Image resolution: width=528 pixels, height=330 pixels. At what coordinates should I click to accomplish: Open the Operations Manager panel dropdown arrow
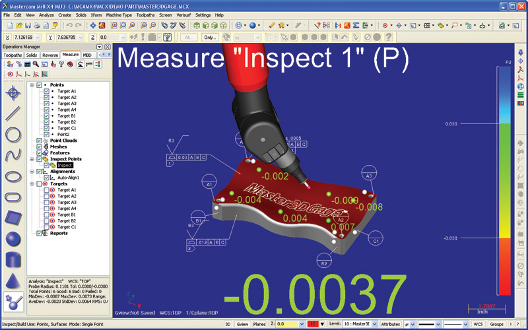pyautogui.click(x=100, y=47)
